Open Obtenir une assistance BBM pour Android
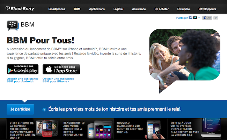The width and height of the screenshot is (227, 140). 22,80
